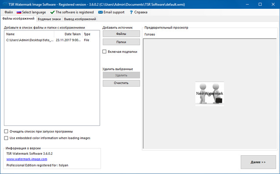
Task: Enable the Включая подпапки checkbox
Action: 104,52
